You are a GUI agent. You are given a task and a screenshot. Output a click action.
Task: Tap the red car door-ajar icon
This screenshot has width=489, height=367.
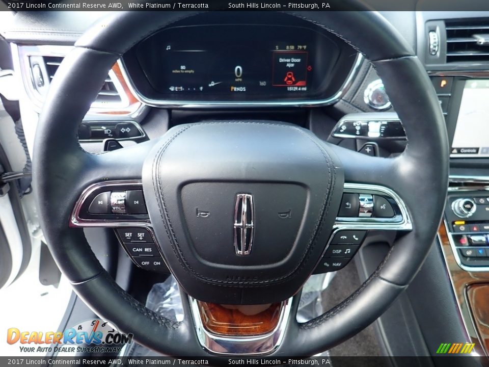[x=290, y=78]
